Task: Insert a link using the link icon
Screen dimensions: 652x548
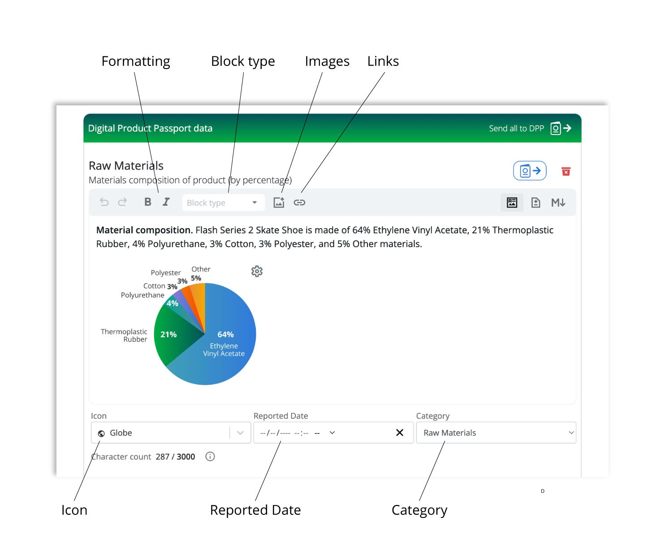Action: click(299, 202)
